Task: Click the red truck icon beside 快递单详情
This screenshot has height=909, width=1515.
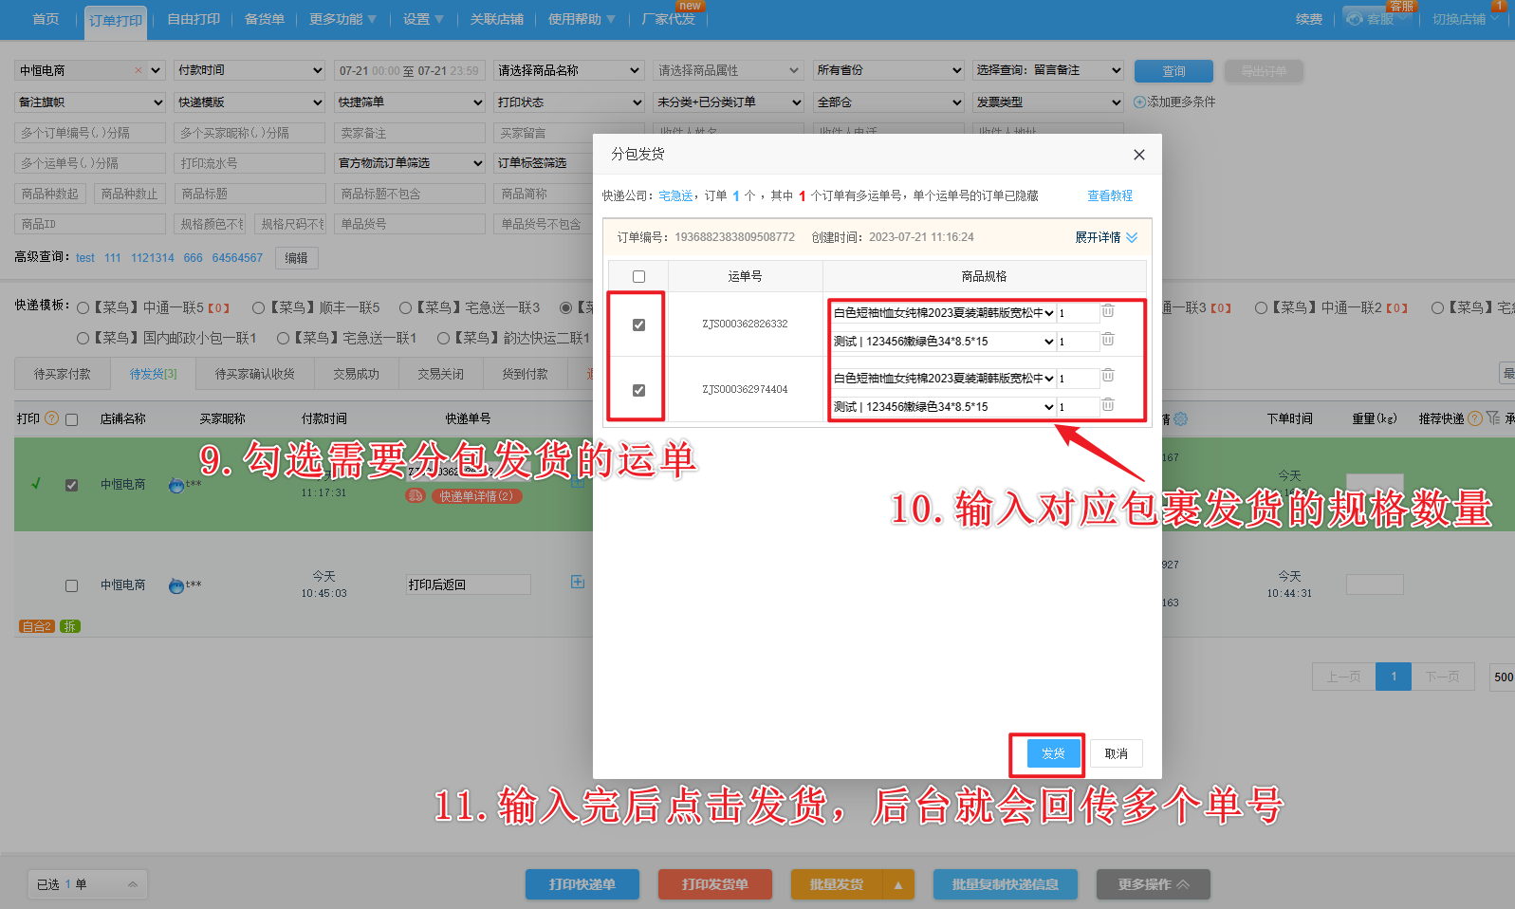Action: (416, 495)
